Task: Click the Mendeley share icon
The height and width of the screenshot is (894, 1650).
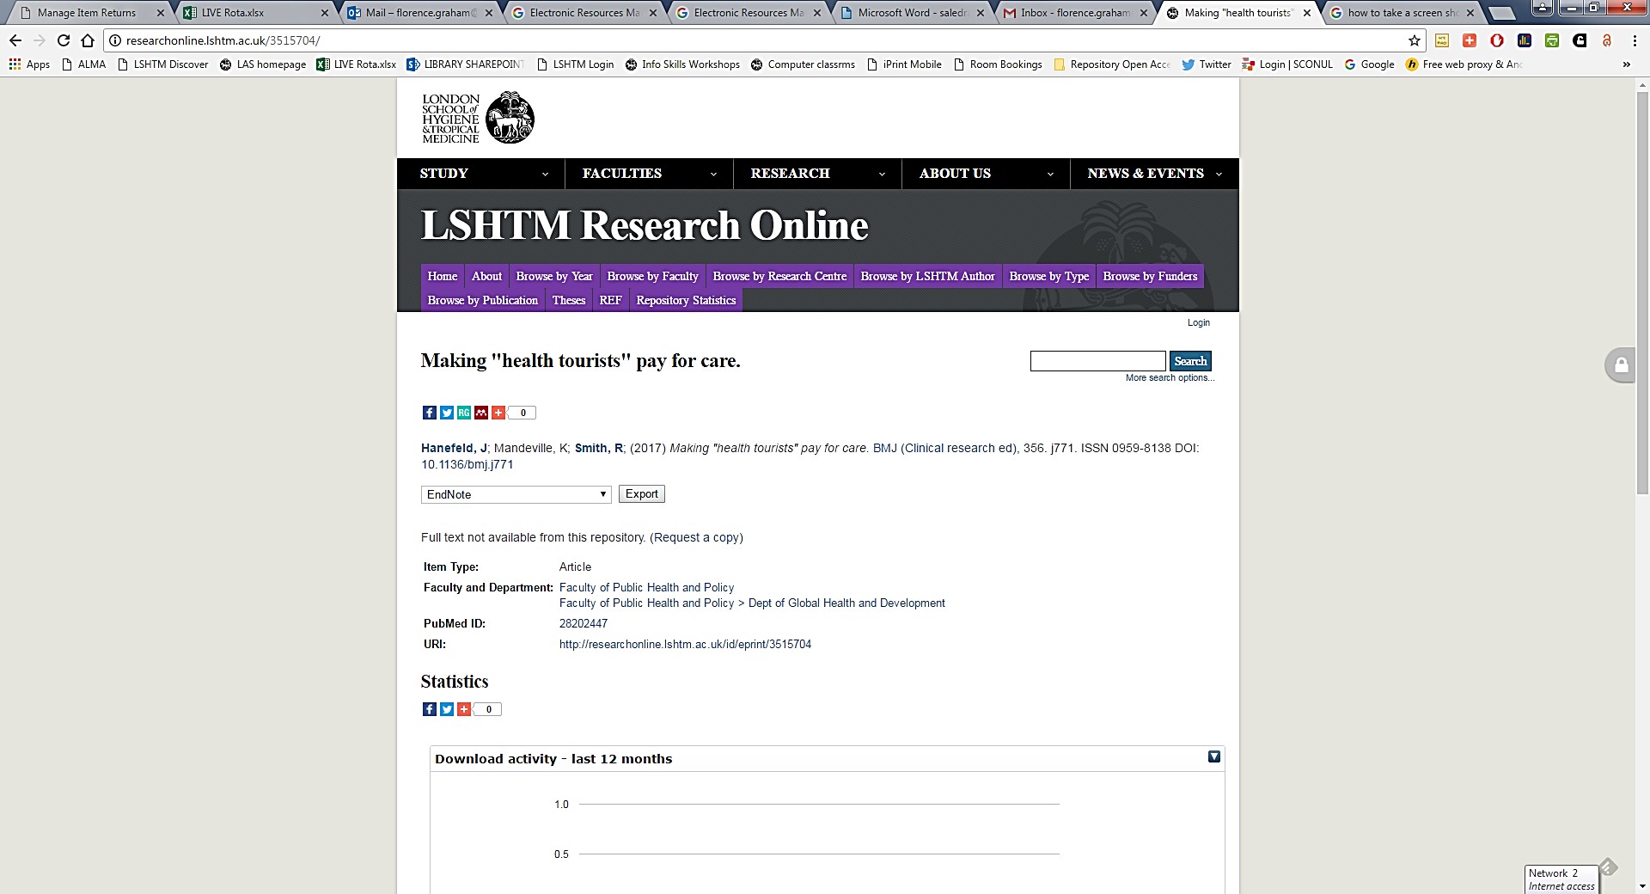Action: [480, 413]
